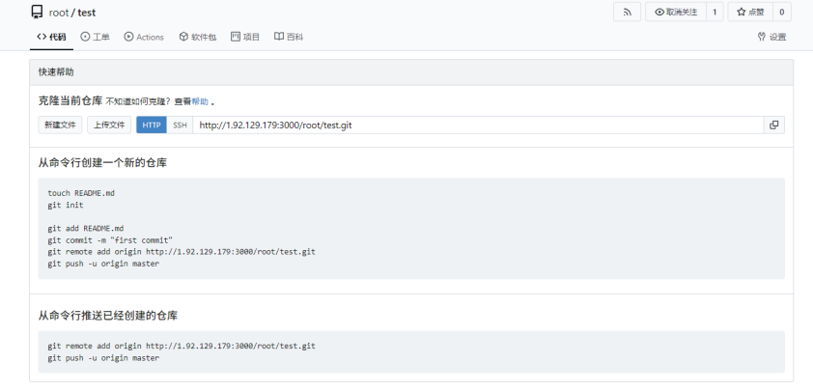Viewport: 813px width, 391px height.
Task: Open the 帮助 help link
Action: pos(200,101)
